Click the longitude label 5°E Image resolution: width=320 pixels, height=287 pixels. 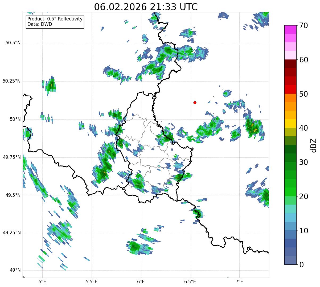click(x=42, y=281)
